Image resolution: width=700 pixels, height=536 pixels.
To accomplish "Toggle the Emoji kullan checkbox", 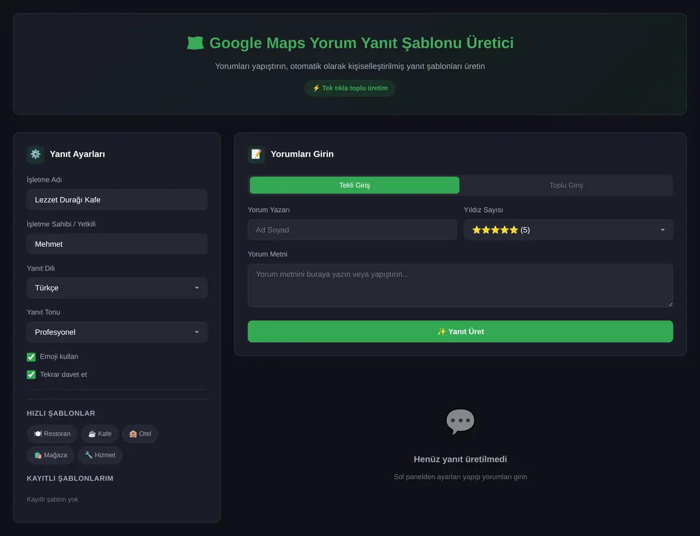I will (x=32, y=357).
